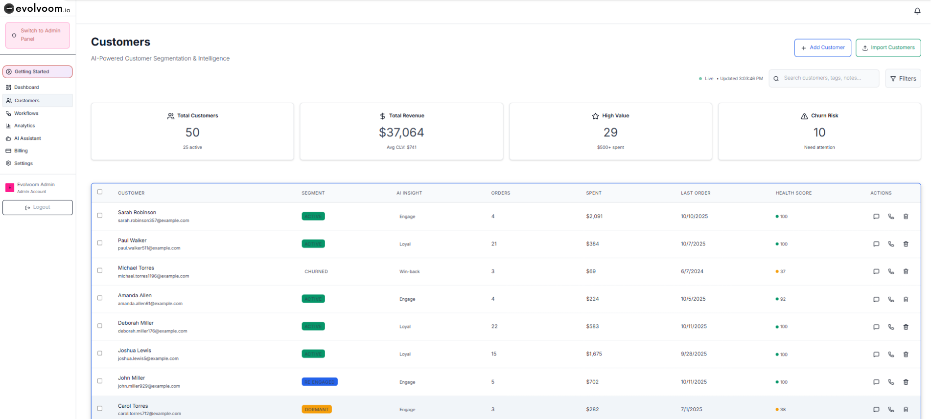Select Carol Torres row checkbox
Viewport: 932px width, 419px height.
100,408
